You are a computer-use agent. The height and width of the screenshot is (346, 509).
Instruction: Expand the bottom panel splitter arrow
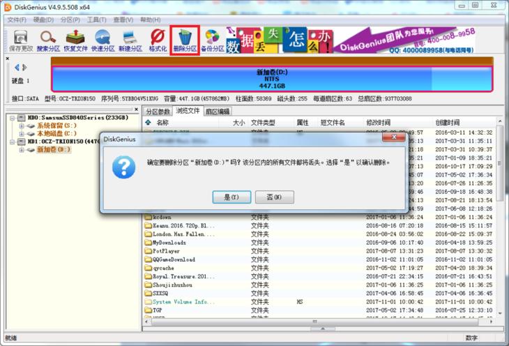[323, 329]
